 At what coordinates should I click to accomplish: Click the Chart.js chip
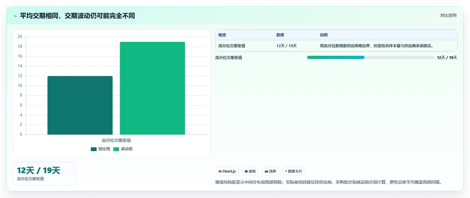pos(227,171)
